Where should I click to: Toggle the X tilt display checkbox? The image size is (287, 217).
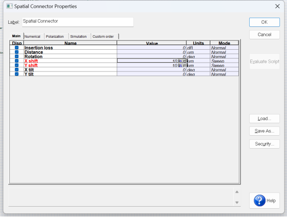pyautogui.click(x=17, y=69)
